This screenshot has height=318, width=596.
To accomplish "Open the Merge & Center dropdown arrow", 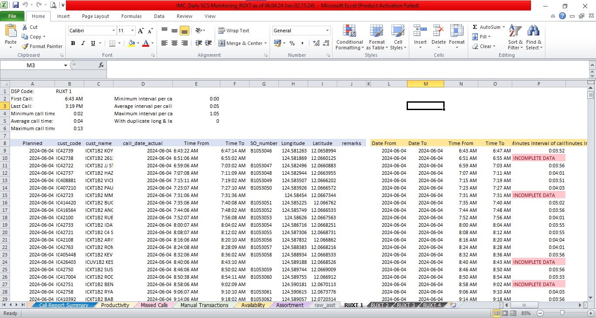I will pyautogui.click(x=266, y=43).
